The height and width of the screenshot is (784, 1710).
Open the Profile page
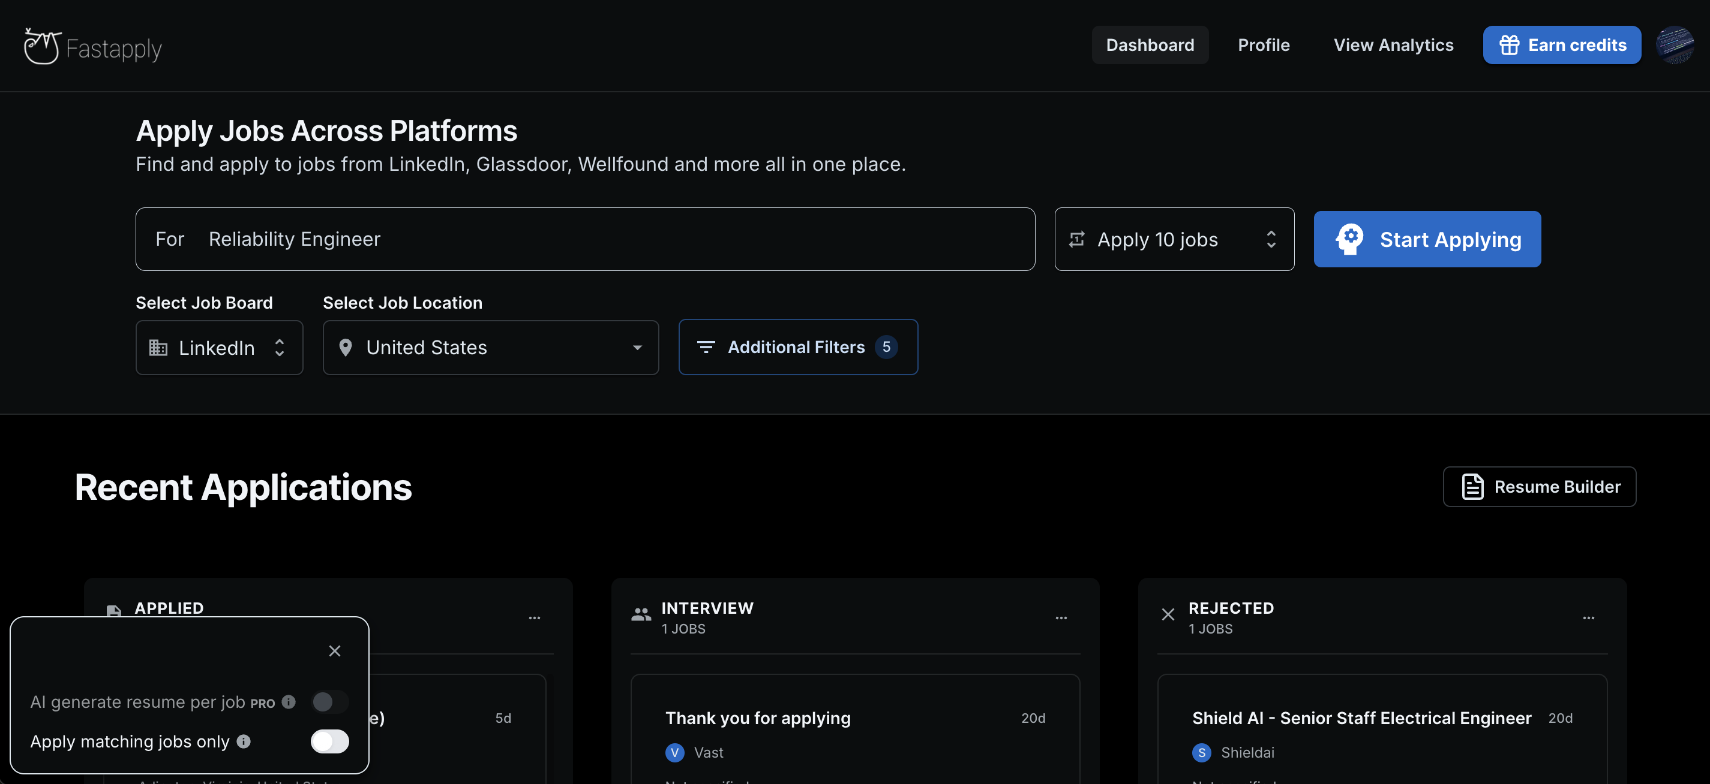1263,45
